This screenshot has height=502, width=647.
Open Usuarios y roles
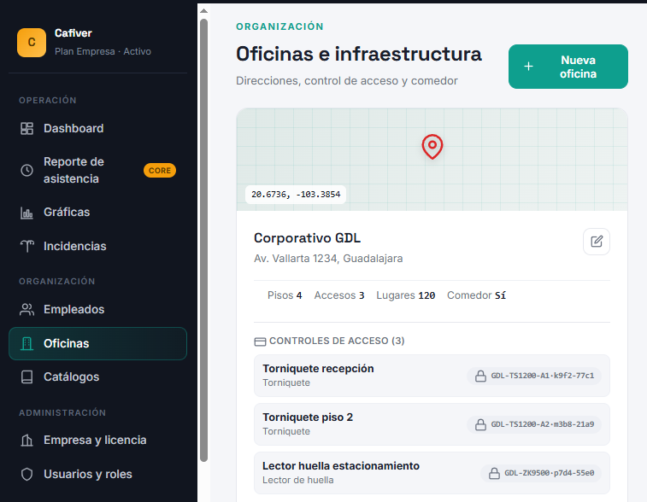tap(97, 475)
